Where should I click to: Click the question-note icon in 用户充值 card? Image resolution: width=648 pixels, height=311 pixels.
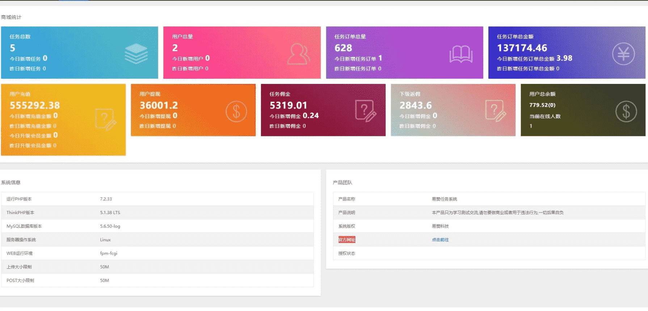(105, 119)
